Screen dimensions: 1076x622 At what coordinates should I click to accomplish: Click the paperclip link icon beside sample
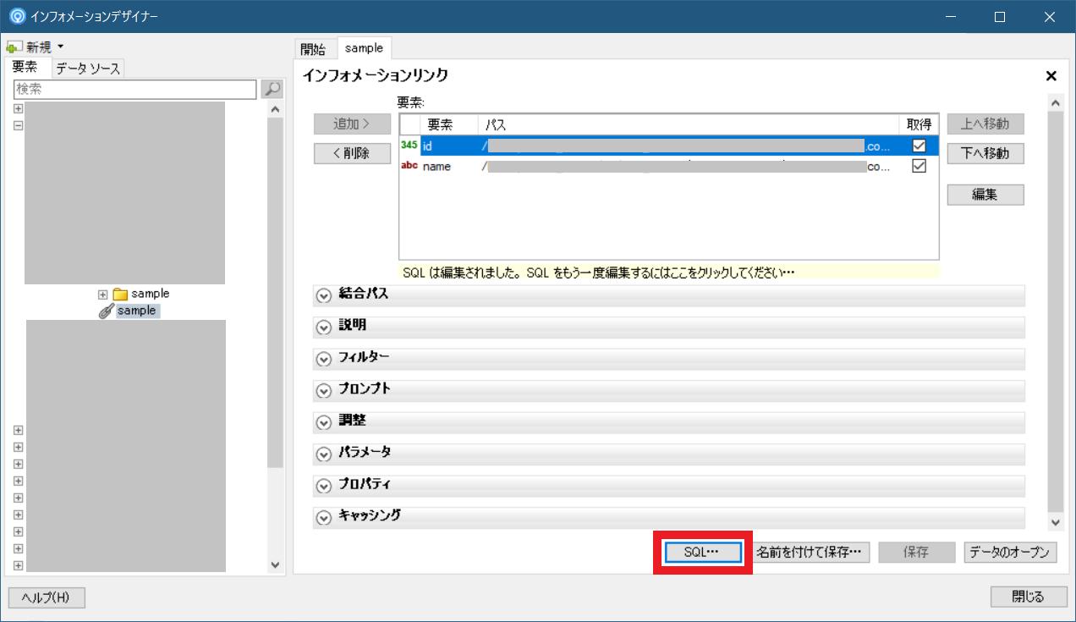[x=107, y=311]
